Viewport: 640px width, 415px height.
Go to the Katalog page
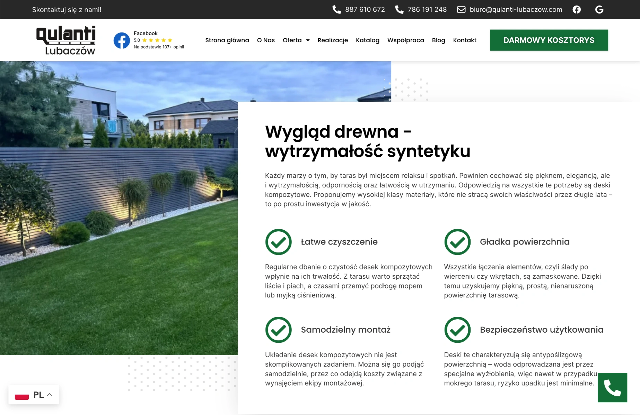click(367, 40)
